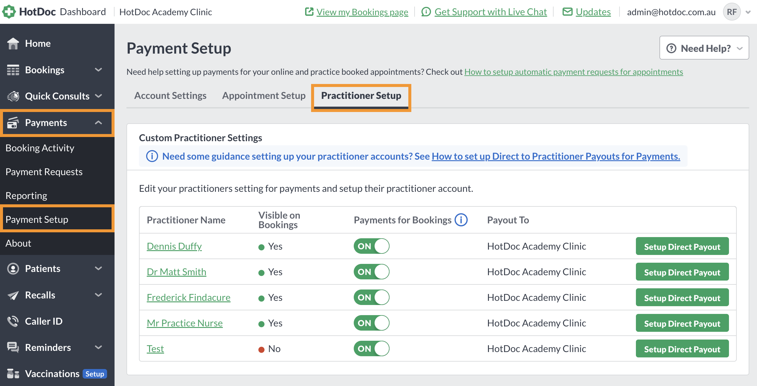Click the info icon in the guidance banner

tap(152, 156)
